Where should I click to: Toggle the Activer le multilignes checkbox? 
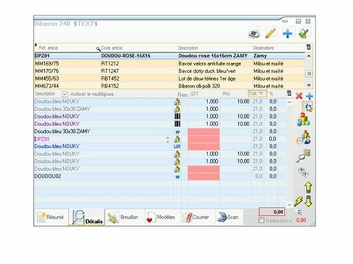tap(65, 94)
